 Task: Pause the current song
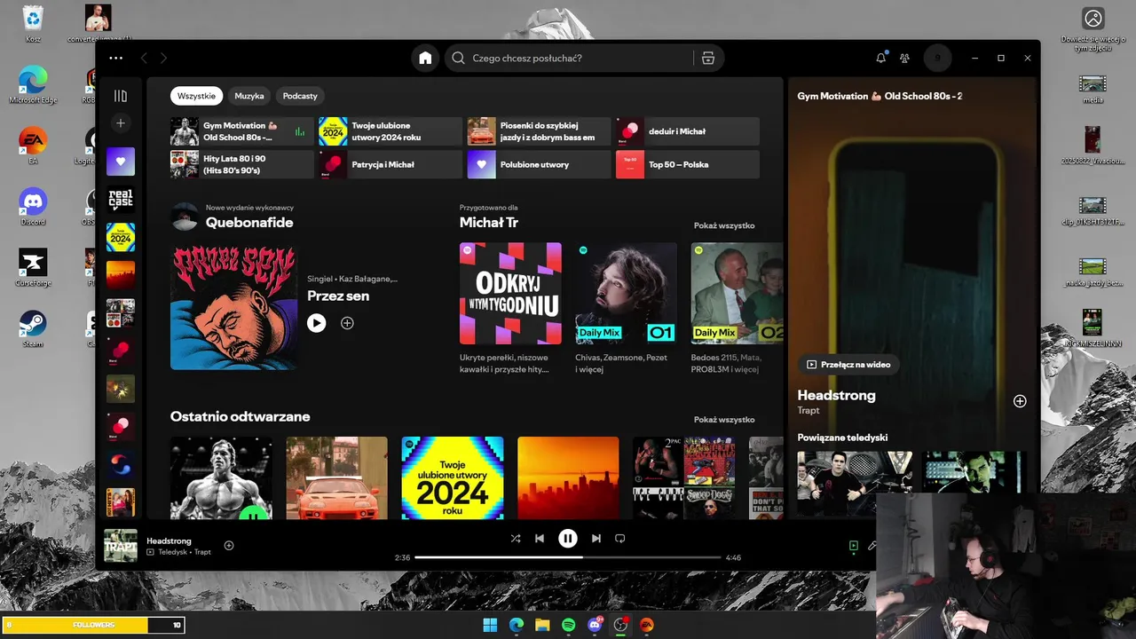pyautogui.click(x=568, y=538)
